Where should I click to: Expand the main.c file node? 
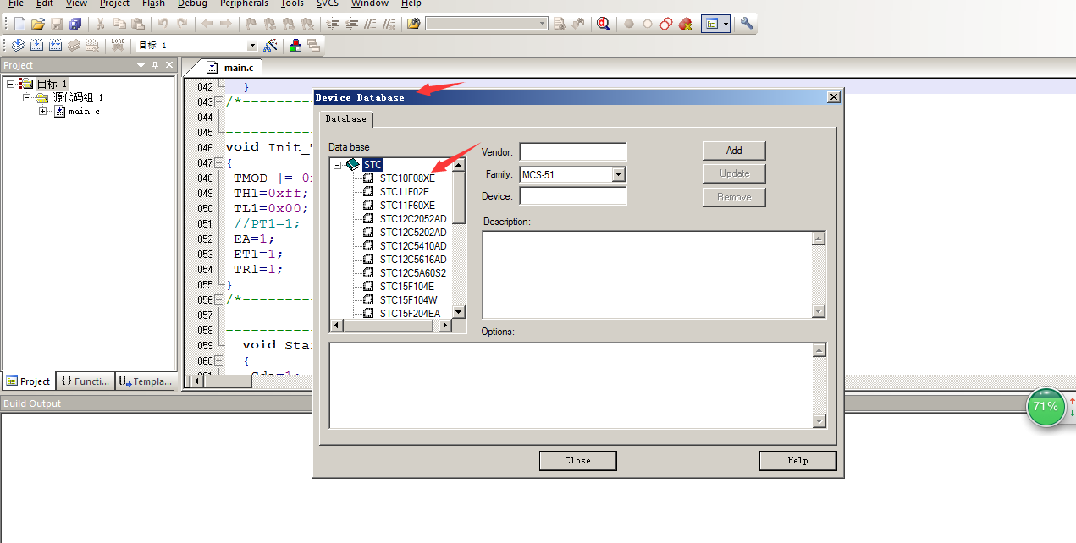click(x=43, y=111)
